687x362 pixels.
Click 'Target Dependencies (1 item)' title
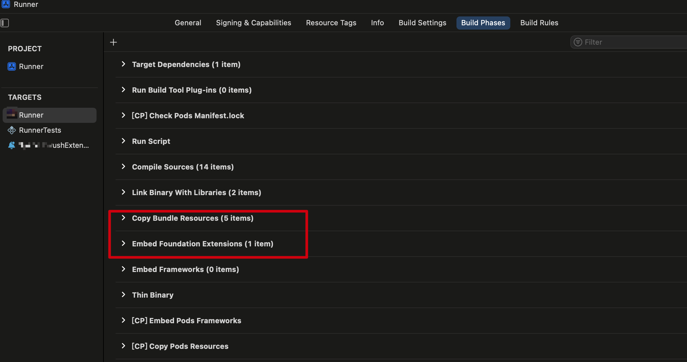tap(186, 64)
